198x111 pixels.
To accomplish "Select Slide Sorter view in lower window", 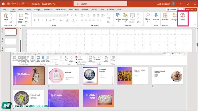I will click(x=23, y=59).
